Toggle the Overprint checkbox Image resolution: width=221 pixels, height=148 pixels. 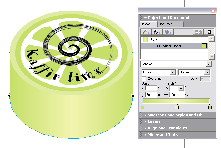144,78
